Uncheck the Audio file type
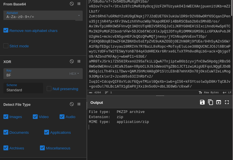 62,117
